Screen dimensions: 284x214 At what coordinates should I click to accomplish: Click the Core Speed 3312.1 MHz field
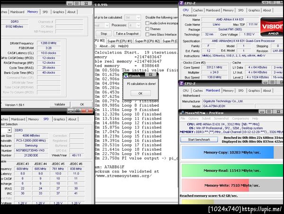[x=214, y=68]
